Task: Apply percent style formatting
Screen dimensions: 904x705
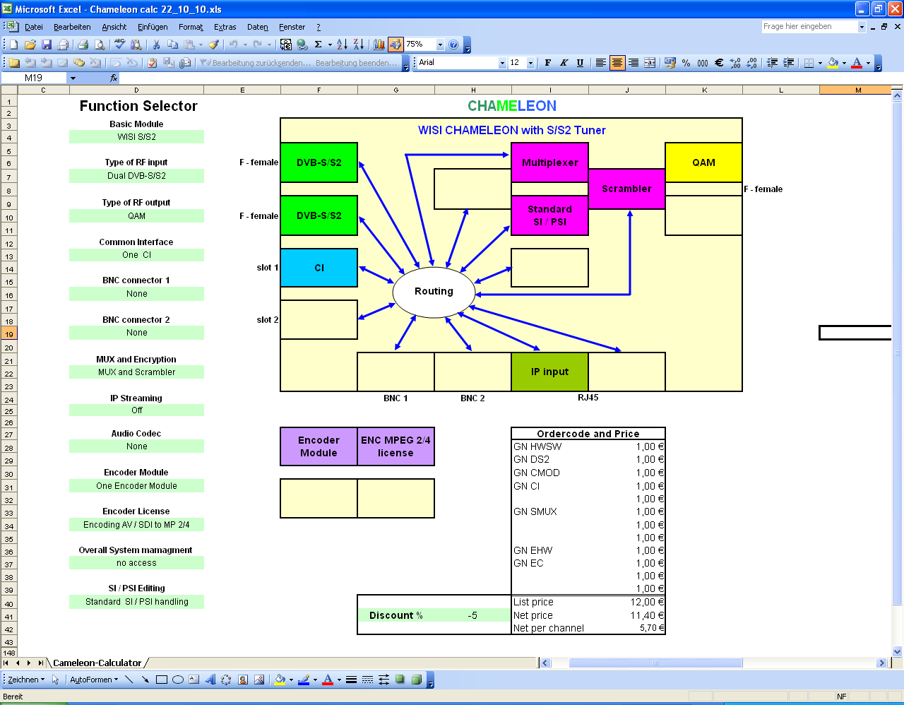Action: click(x=686, y=63)
